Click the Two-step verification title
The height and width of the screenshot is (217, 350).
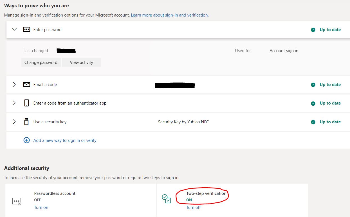pos(206,193)
